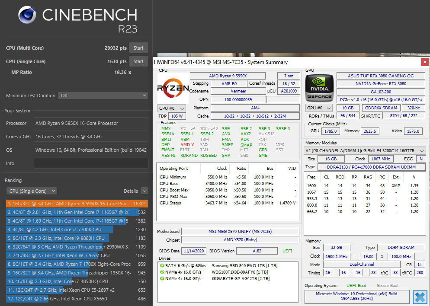Click the OS field showing Windows 10
The image size is (430, 306).
(91, 150)
